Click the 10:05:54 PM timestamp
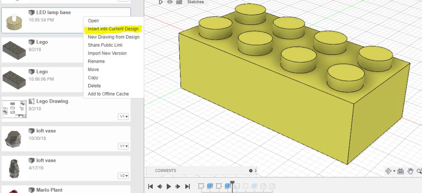The image size is (422, 193). pyautogui.click(x=41, y=20)
